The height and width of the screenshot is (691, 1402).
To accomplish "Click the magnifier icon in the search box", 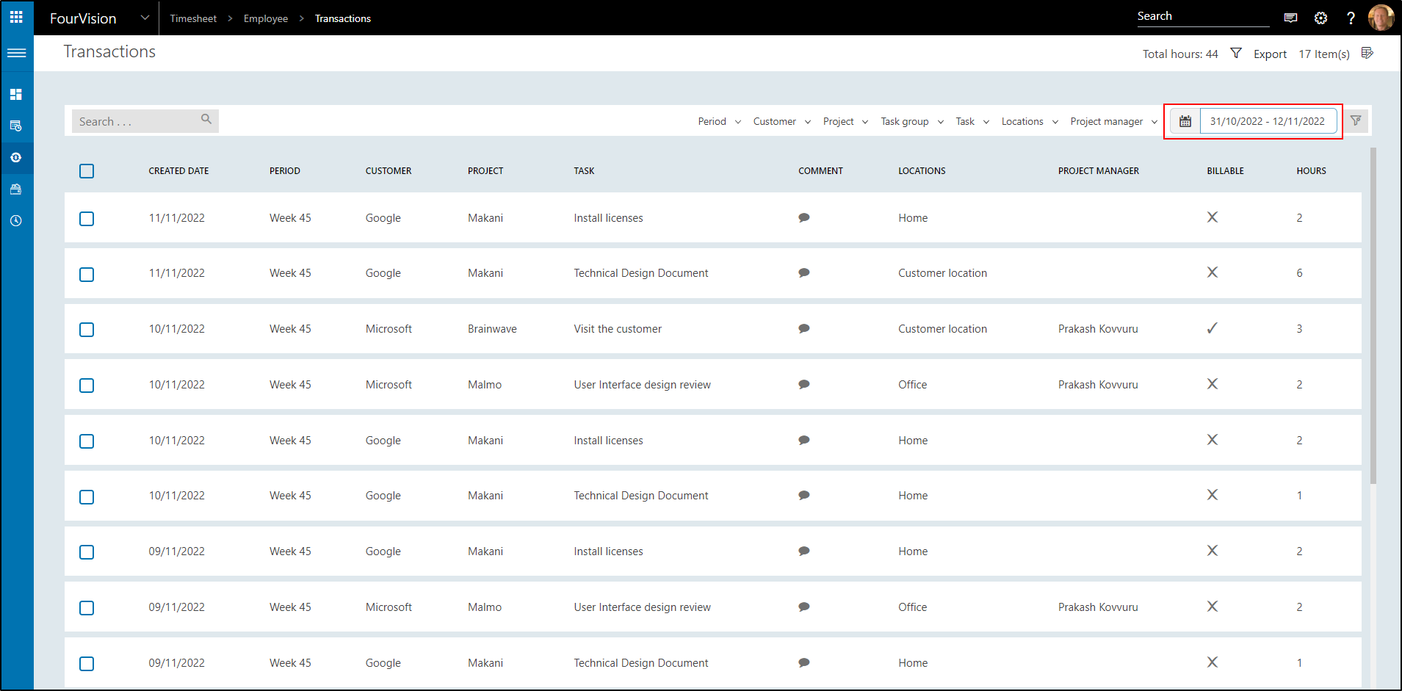I will [x=206, y=119].
